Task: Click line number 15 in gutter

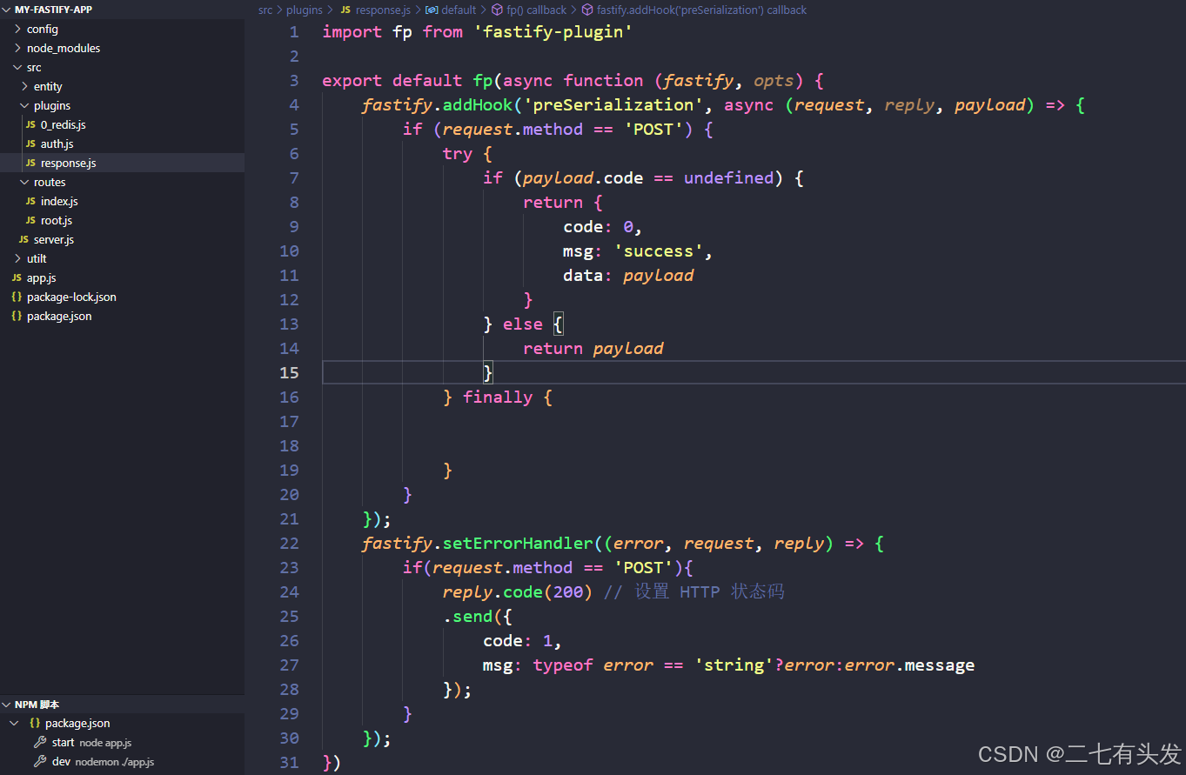Action: click(x=289, y=372)
